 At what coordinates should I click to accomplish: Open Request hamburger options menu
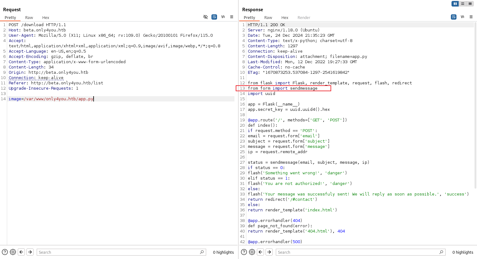click(x=232, y=17)
